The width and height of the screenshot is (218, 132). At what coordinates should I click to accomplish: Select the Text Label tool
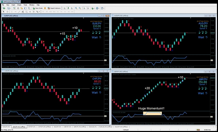(x=33, y=11)
